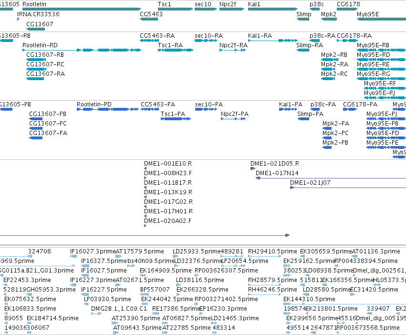Click the Tsc1 gene glyph
This screenshot has width=406, height=335.
176,9
